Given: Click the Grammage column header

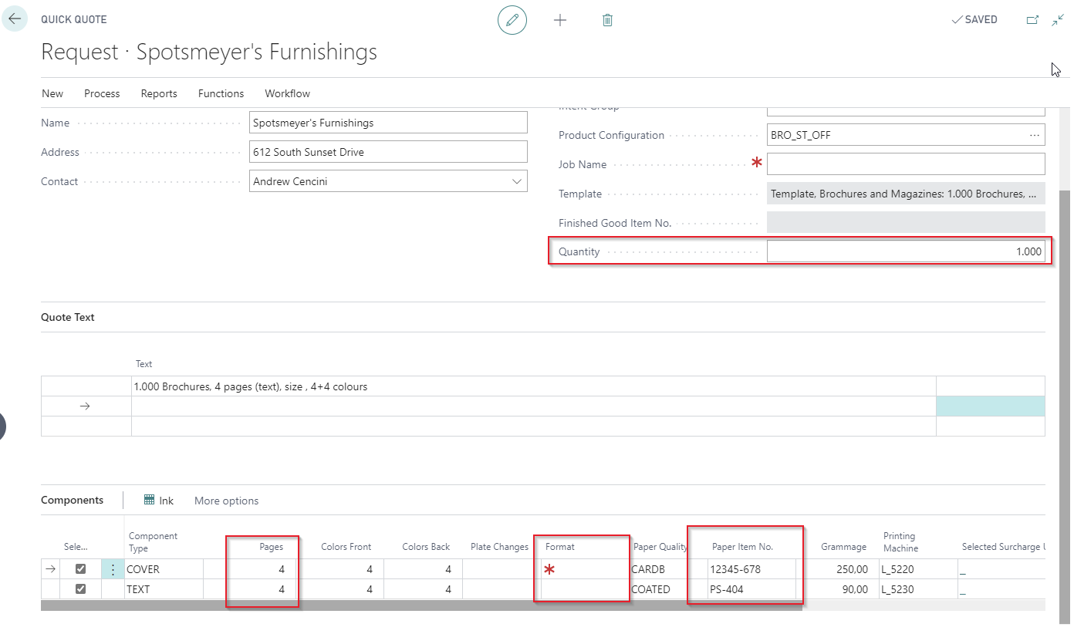Looking at the screenshot, I should (844, 547).
